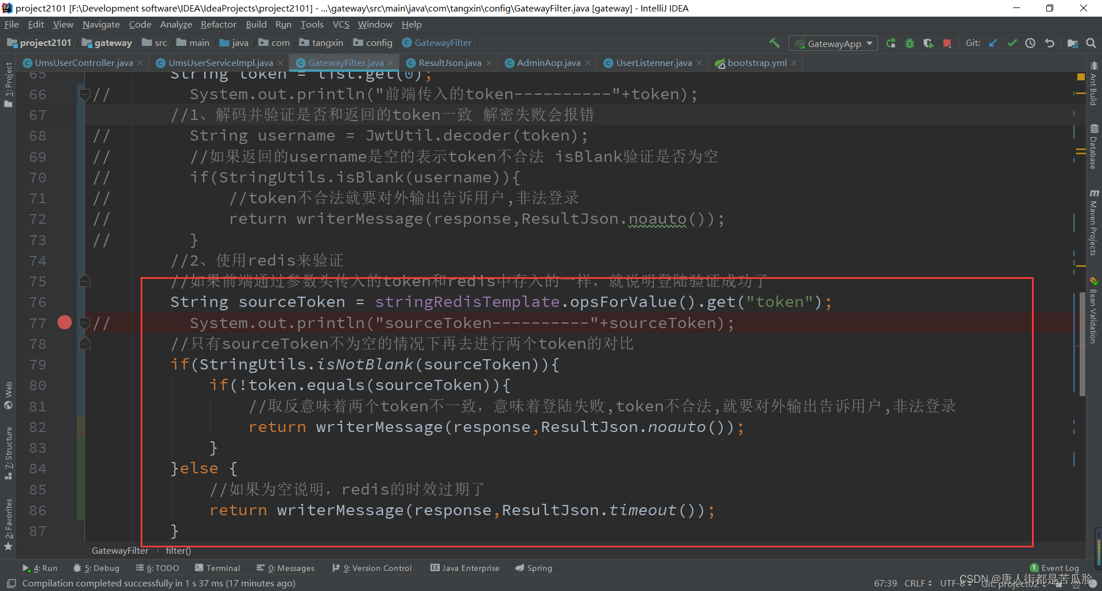
Task: Collapse the code fold marker at line 66
Action: coord(85,95)
